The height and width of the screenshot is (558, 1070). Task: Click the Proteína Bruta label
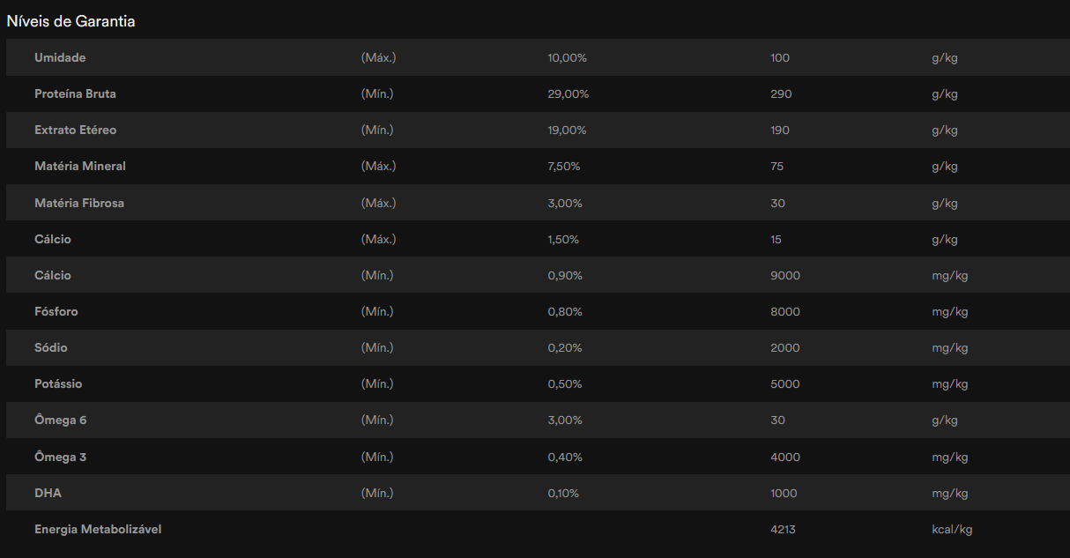75,93
